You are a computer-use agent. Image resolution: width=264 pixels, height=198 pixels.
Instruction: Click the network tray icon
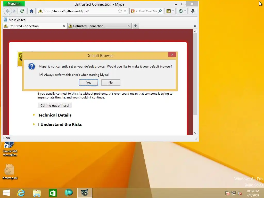[x=234, y=193]
